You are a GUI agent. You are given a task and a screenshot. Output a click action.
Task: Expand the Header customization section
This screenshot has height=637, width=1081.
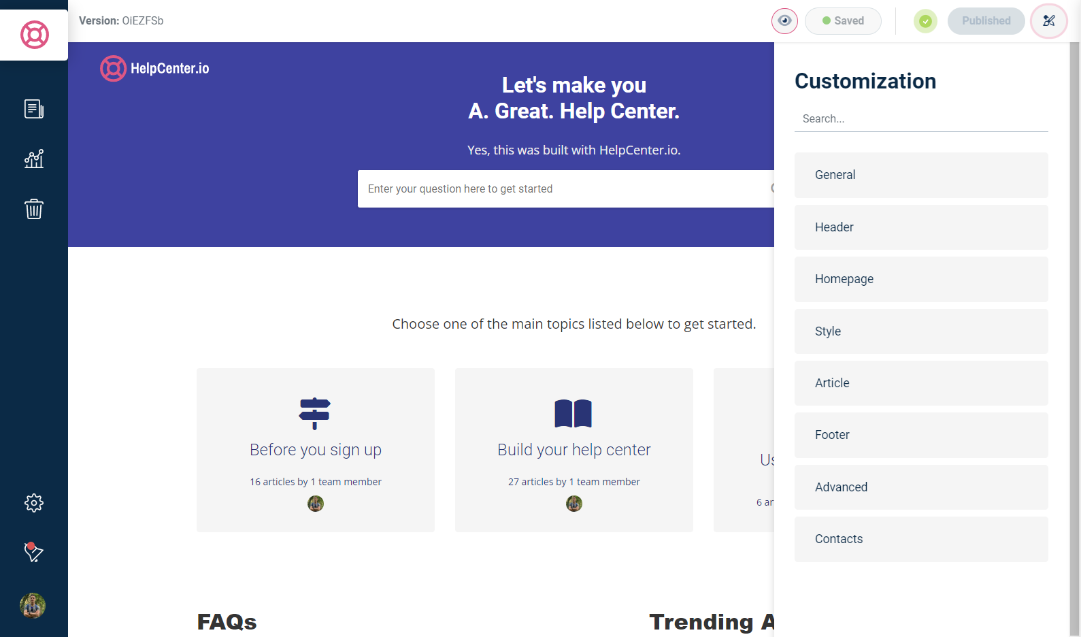[921, 227]
